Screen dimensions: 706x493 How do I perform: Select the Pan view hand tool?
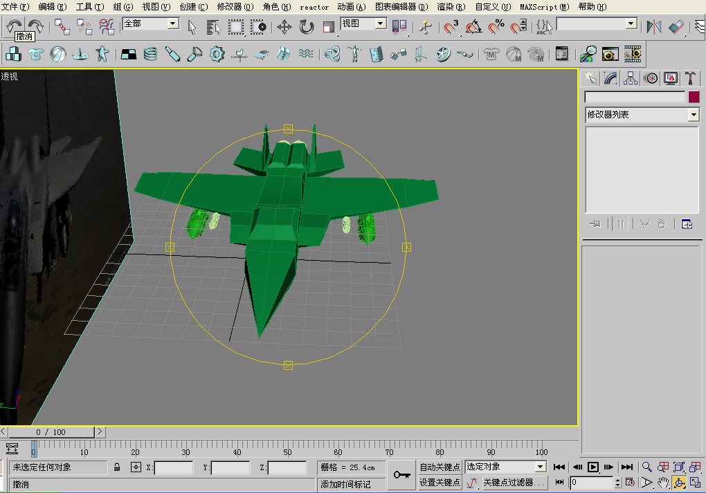(663, 483)
